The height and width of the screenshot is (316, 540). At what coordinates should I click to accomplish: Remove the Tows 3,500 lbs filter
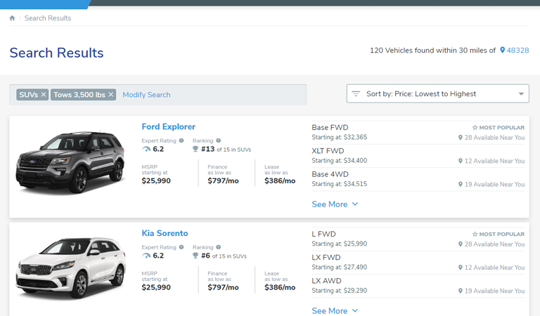pos(111,95)
